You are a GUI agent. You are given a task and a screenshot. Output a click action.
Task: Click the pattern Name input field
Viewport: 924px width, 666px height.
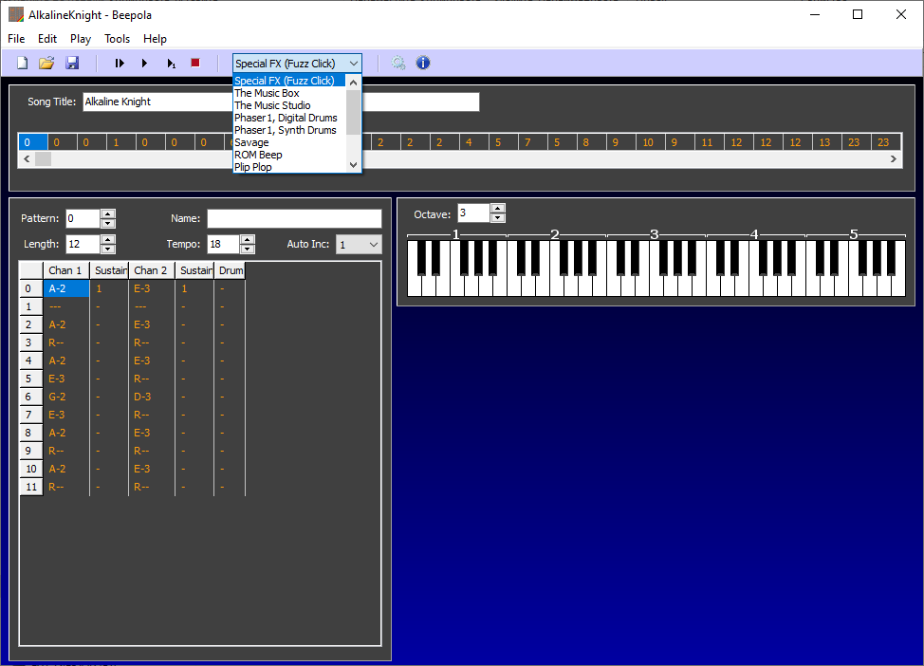pyautogui.click(x=295, y=218)
